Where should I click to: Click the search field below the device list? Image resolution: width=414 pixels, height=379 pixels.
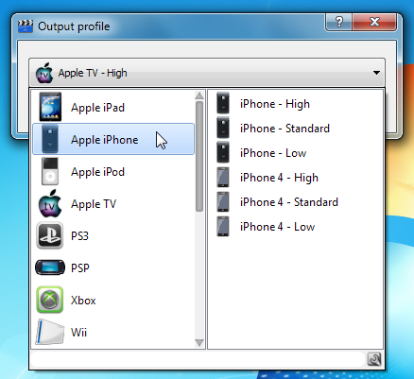coord(198,359)
